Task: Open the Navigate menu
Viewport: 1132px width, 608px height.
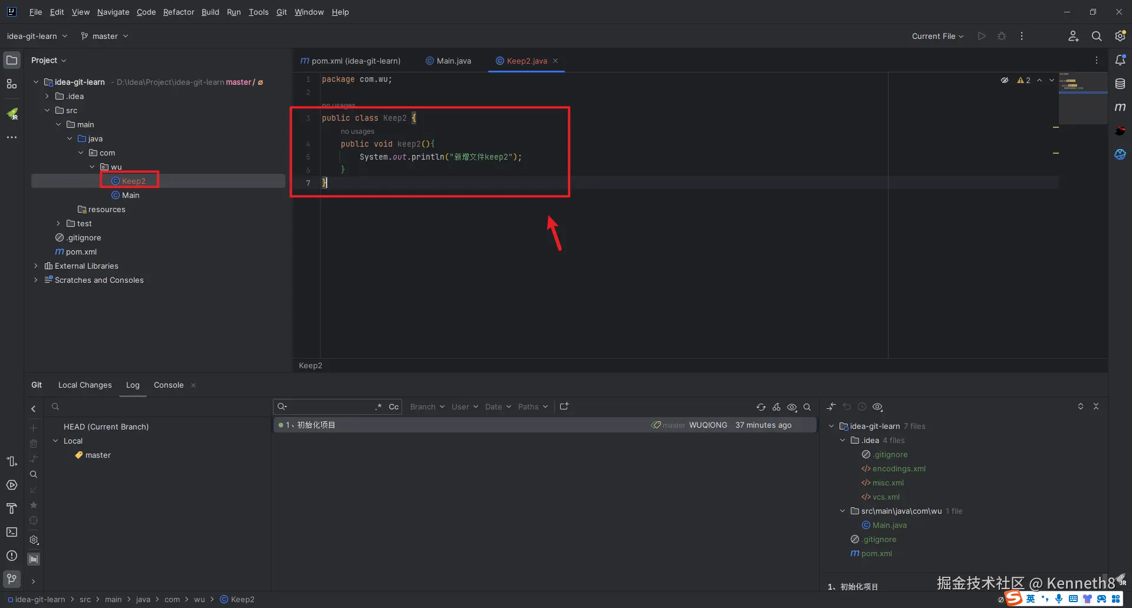Action: click(113, 12)
